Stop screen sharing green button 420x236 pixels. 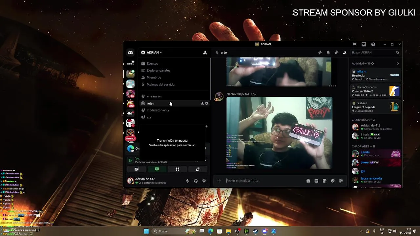tap(157, 169)
